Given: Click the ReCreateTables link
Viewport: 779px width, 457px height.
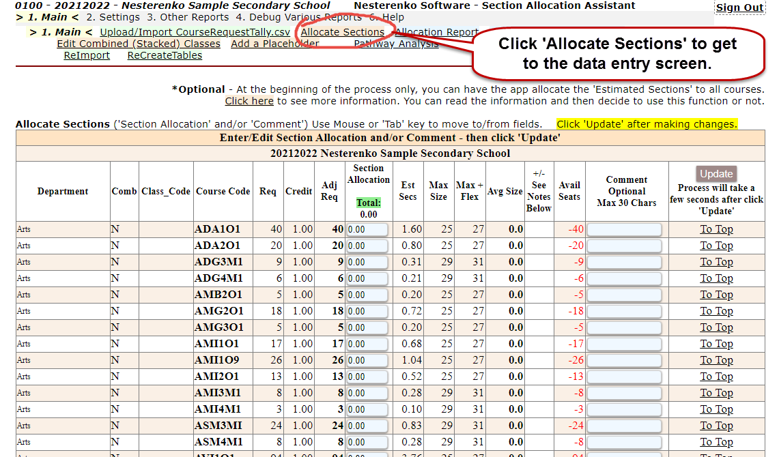Looking at the screenshot, I should (165, 55).
